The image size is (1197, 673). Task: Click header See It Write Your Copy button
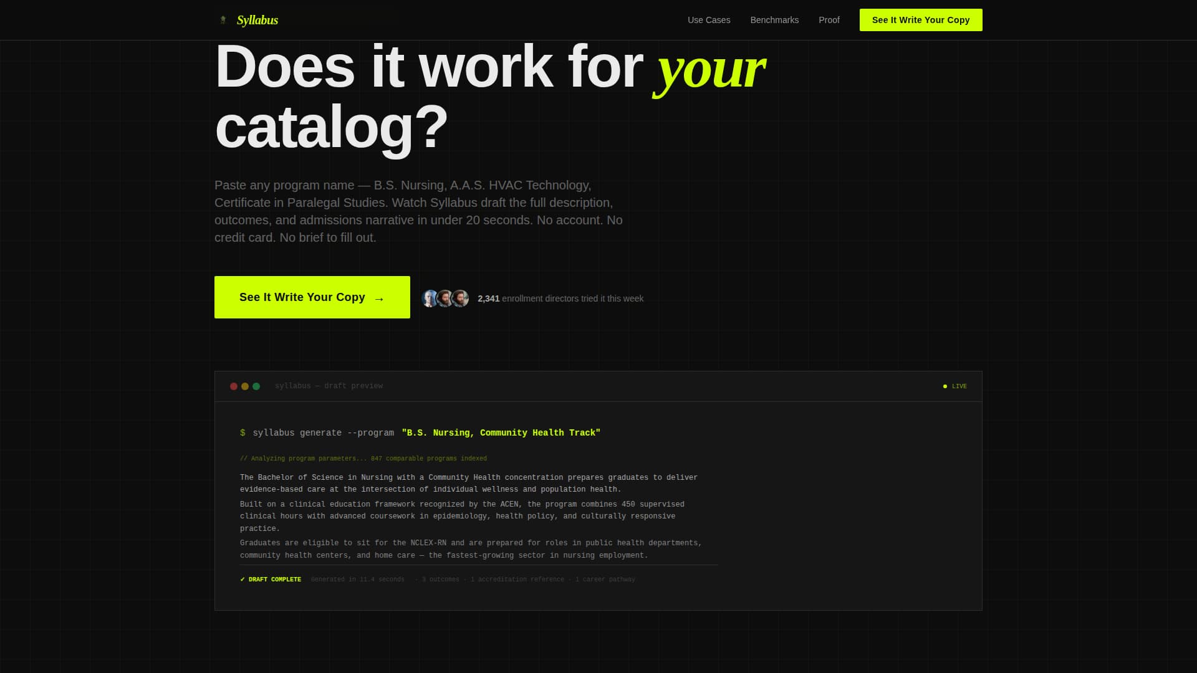click(921, 20)
